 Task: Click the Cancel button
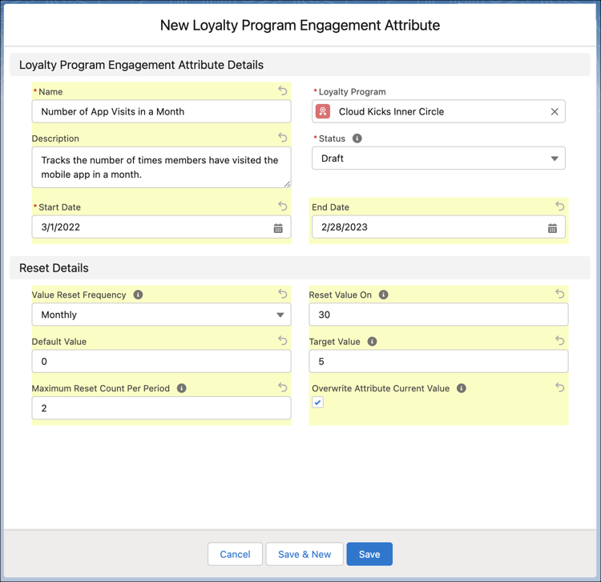pyautogui.click(x=235, y=554)
